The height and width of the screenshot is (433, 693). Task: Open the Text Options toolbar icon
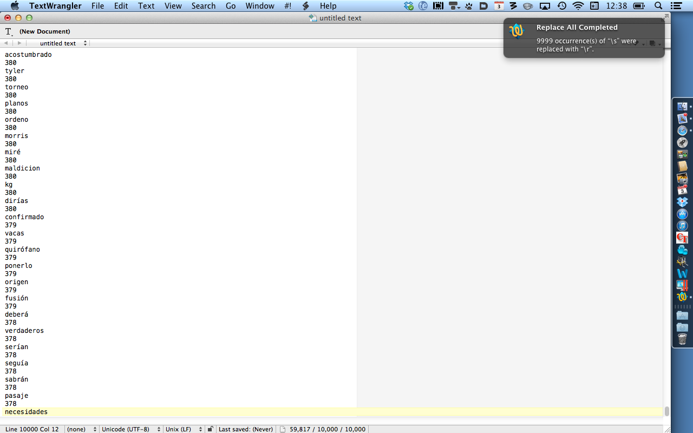(x=9, y=32)
